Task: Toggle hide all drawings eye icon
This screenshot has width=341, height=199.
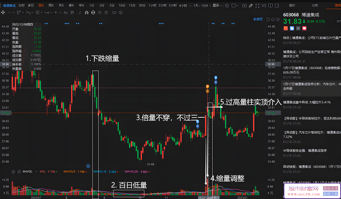Action: click(x=100, y=12)
